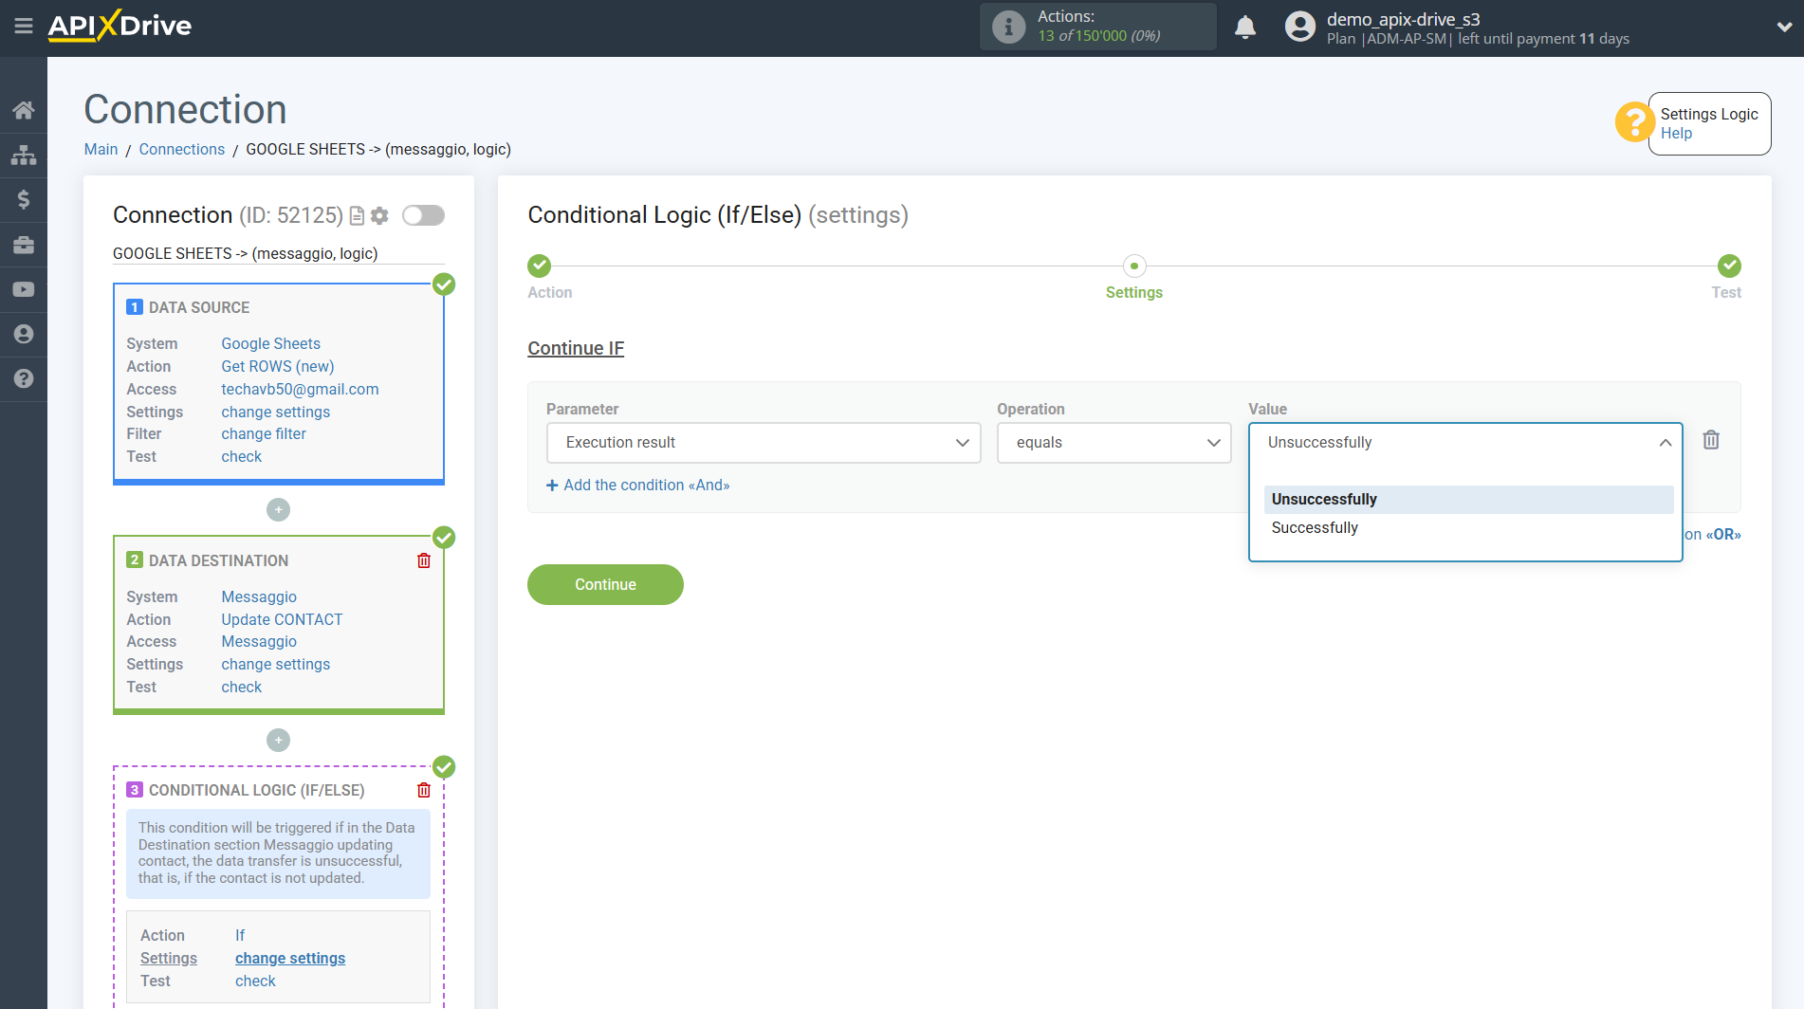Click Conditional Logic check link
The width and height of the screenshot is (1804, 1009).
(x=255, y=981)
